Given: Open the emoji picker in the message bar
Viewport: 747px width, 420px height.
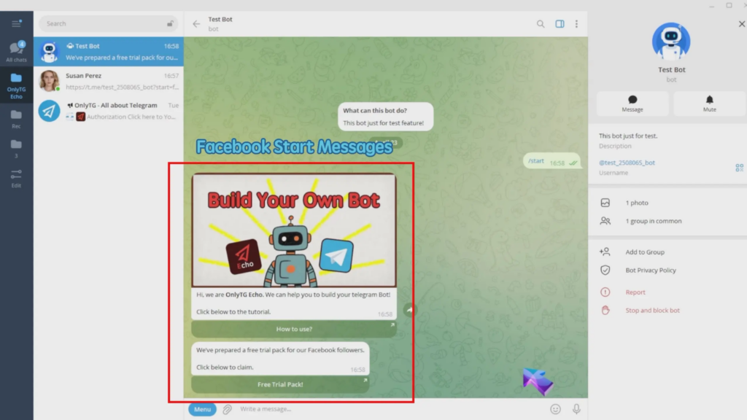Looking at the screenshot, I should point(555,409).
